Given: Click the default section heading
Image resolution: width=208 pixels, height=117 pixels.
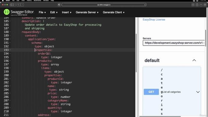Looking at the screenshot, I should 152,60.
